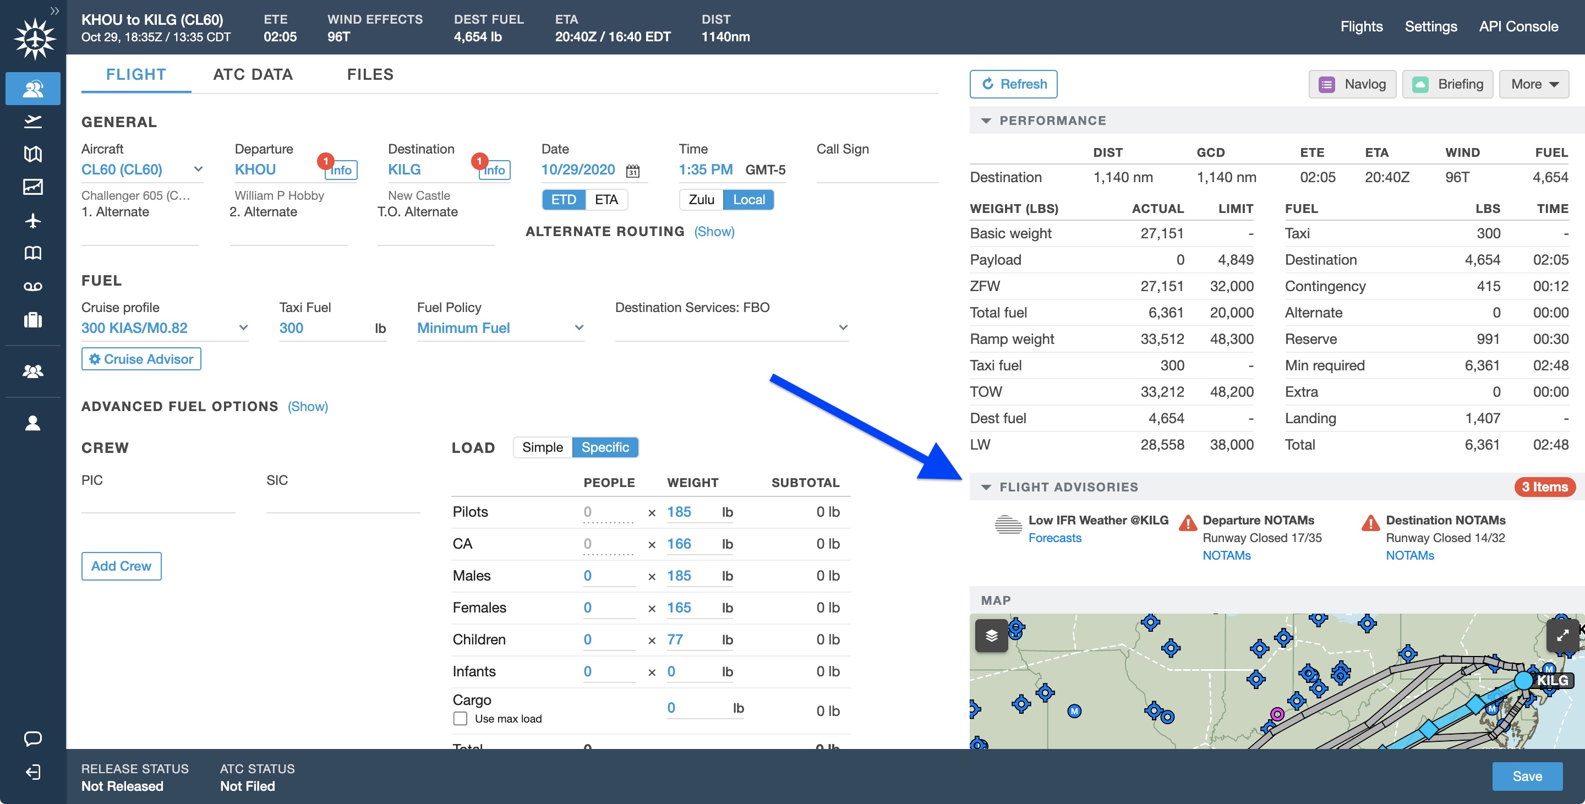This screenshot has height=804, width=1585.
Task: Click the airplane icon in sidebar
Action: tap(32, 220)
